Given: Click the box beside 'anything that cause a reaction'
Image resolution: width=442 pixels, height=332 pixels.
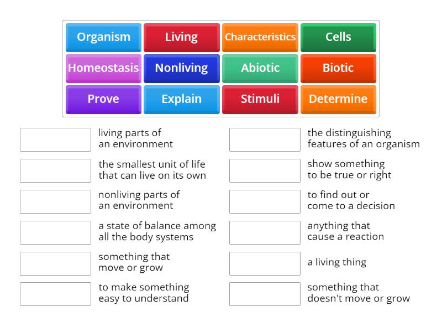Looking at the screenshot, I should point(265,232).
